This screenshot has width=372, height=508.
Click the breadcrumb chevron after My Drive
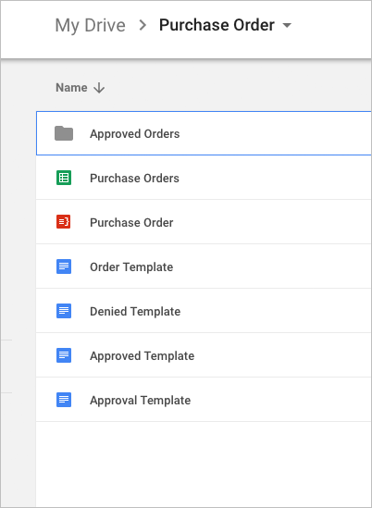(142, 25)
